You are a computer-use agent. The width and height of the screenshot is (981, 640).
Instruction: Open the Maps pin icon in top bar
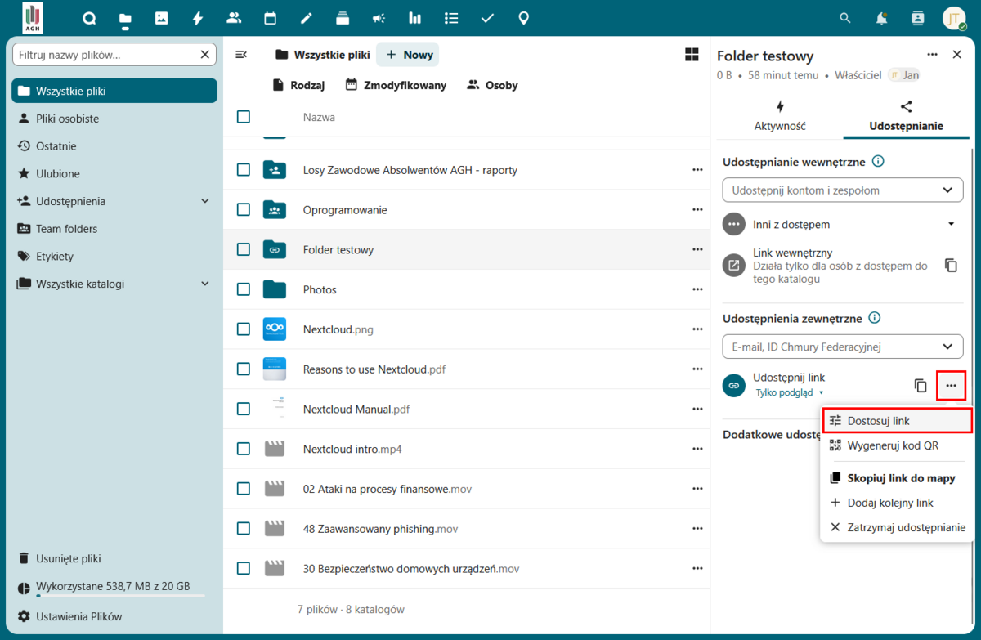[524, 18]
